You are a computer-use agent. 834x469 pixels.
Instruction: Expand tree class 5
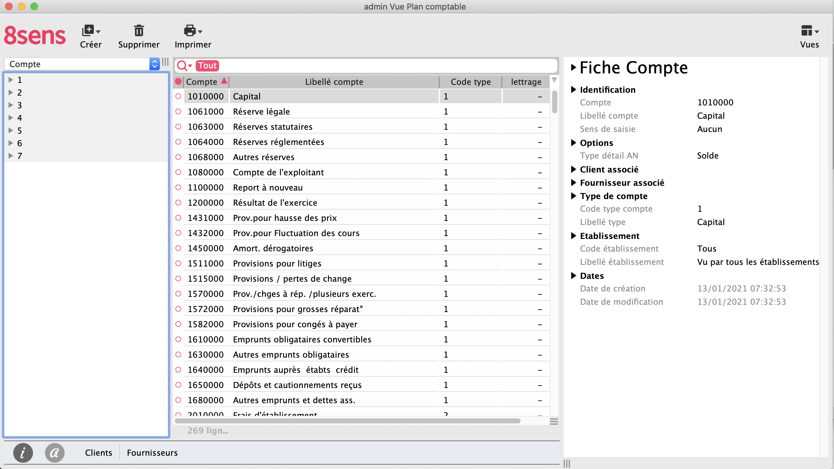[11, 130]
